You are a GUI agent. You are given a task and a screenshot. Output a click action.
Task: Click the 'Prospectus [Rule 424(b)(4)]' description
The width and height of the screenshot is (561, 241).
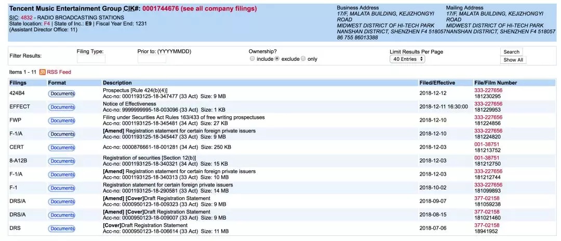pos(135,90)
